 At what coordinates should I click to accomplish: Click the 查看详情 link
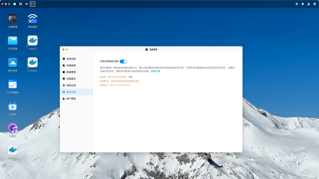[155, 71]
